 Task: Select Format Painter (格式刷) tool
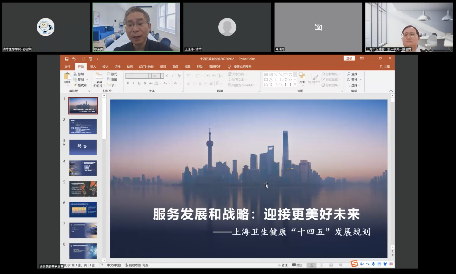(x=80, y=85)
